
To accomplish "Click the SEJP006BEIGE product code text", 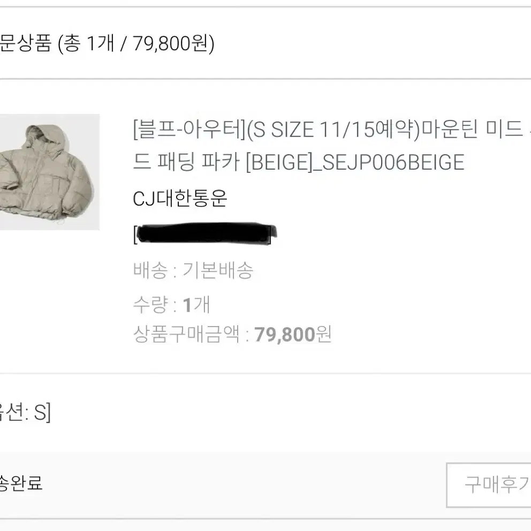I will point(393,162).
